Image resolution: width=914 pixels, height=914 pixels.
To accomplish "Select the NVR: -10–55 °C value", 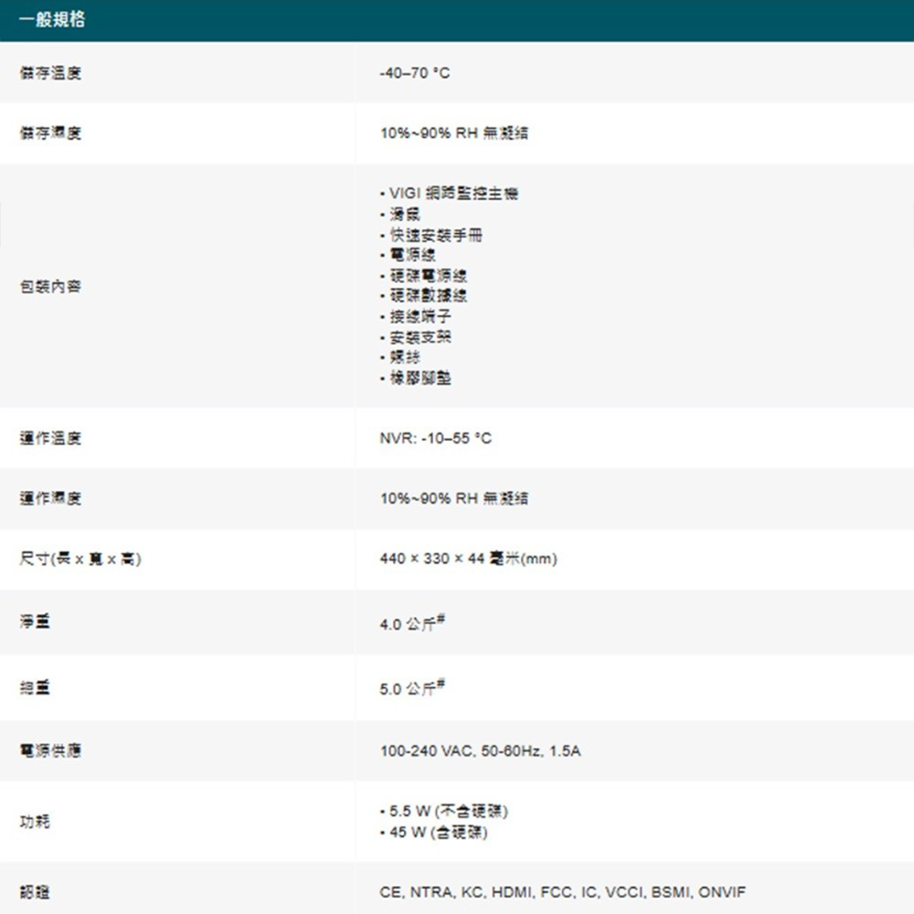I will point(435,439).
